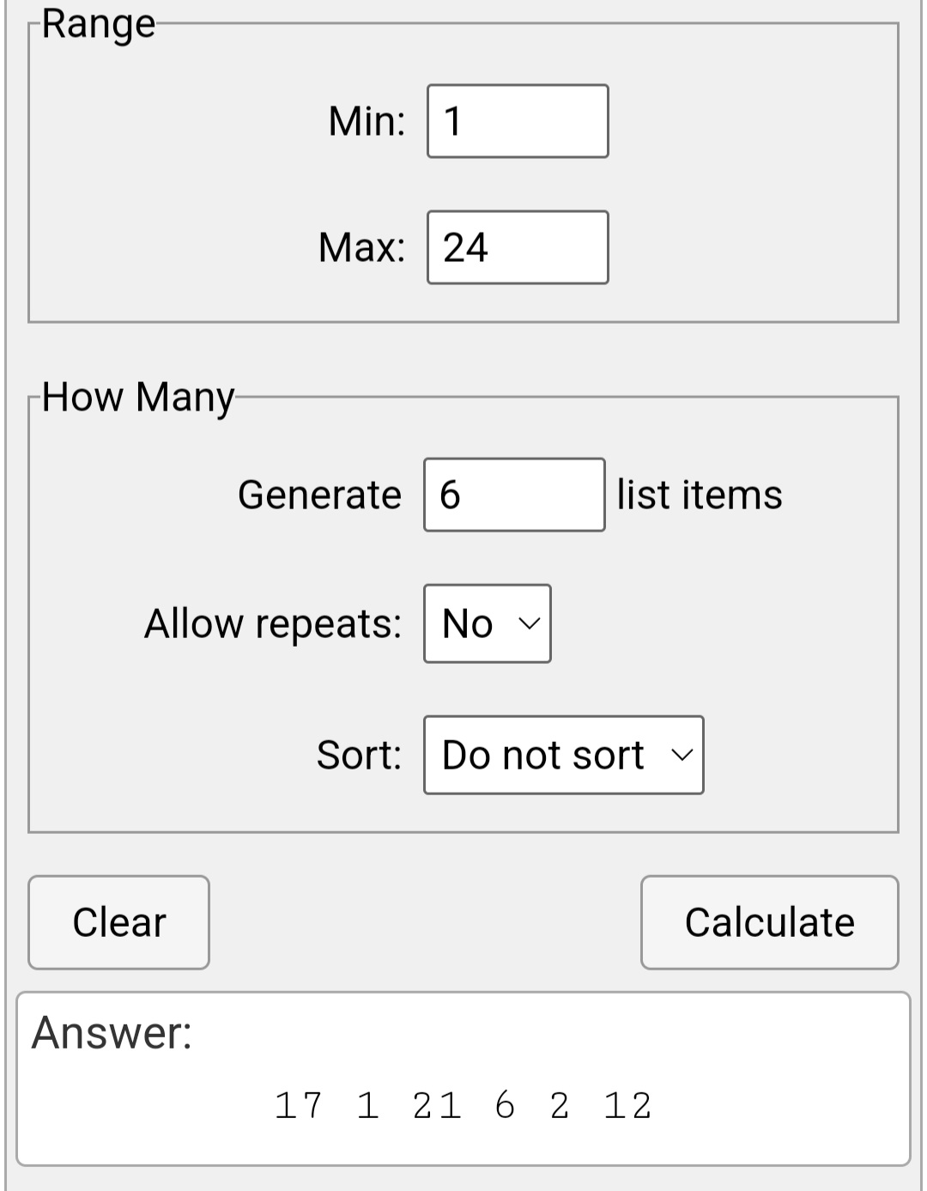Click result number 6 in the Answer box
The height and width of the screenshot is (1191, 927).
[505, 1105]
